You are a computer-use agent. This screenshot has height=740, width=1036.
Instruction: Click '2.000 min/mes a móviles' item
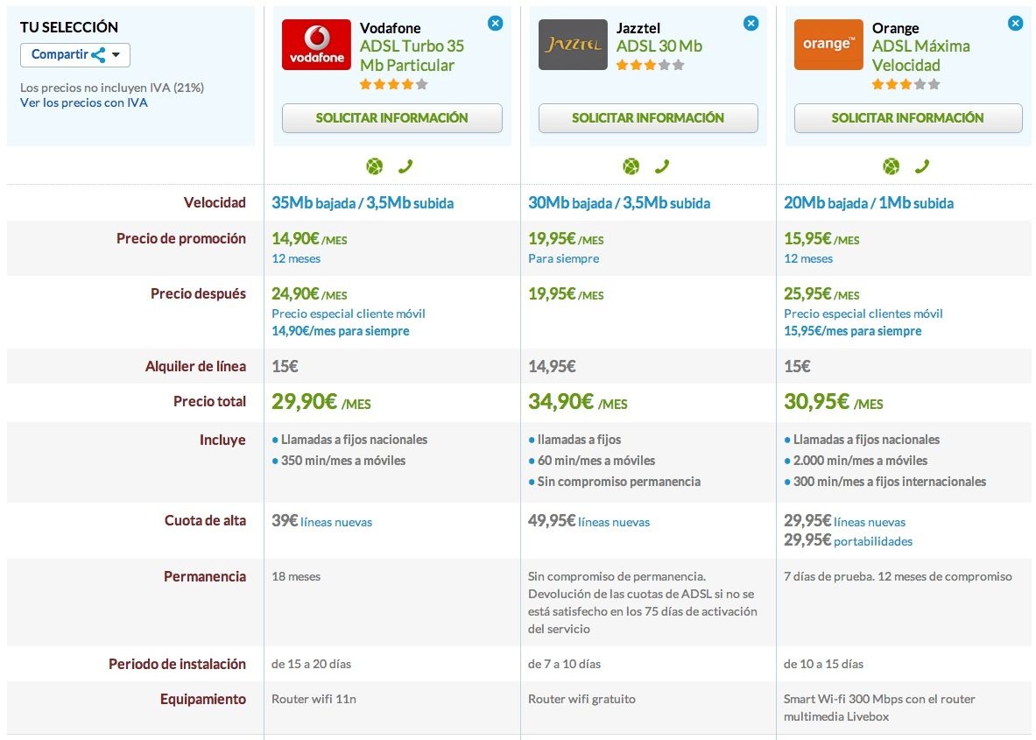pos(860,461)
